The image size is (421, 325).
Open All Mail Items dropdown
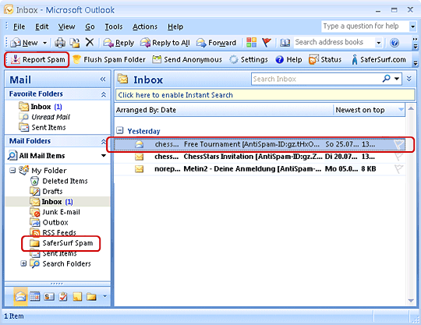(104, 156)
